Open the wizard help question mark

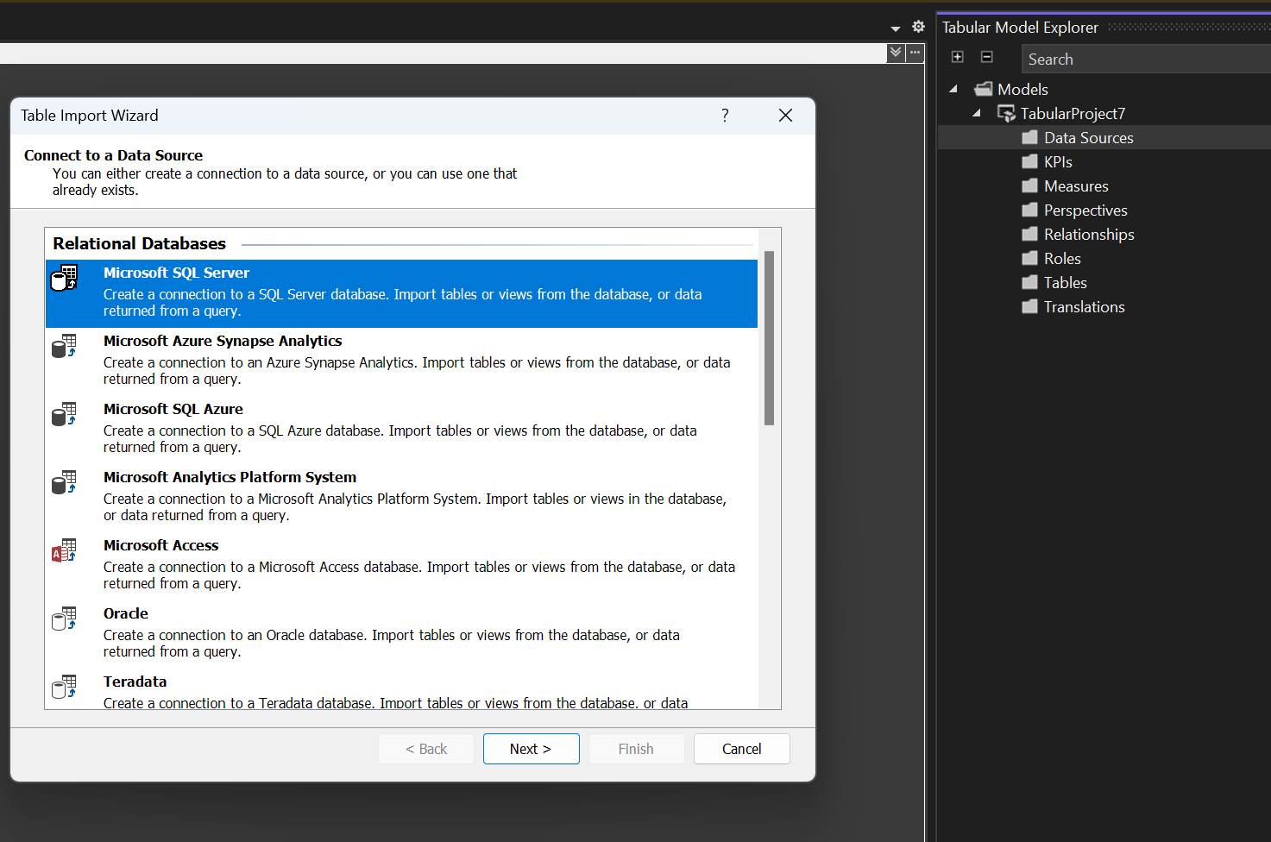click(x=725, y=115)
